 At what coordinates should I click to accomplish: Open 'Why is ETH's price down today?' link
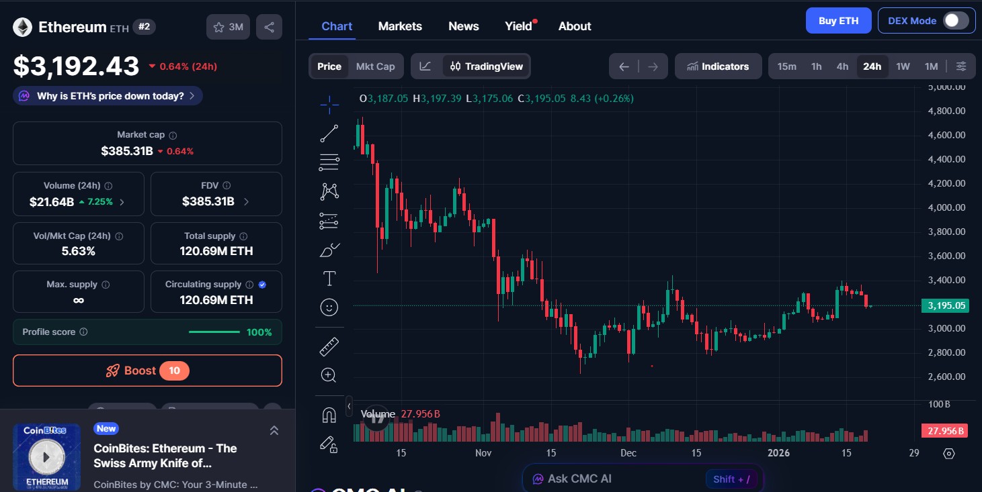point(107,96)
